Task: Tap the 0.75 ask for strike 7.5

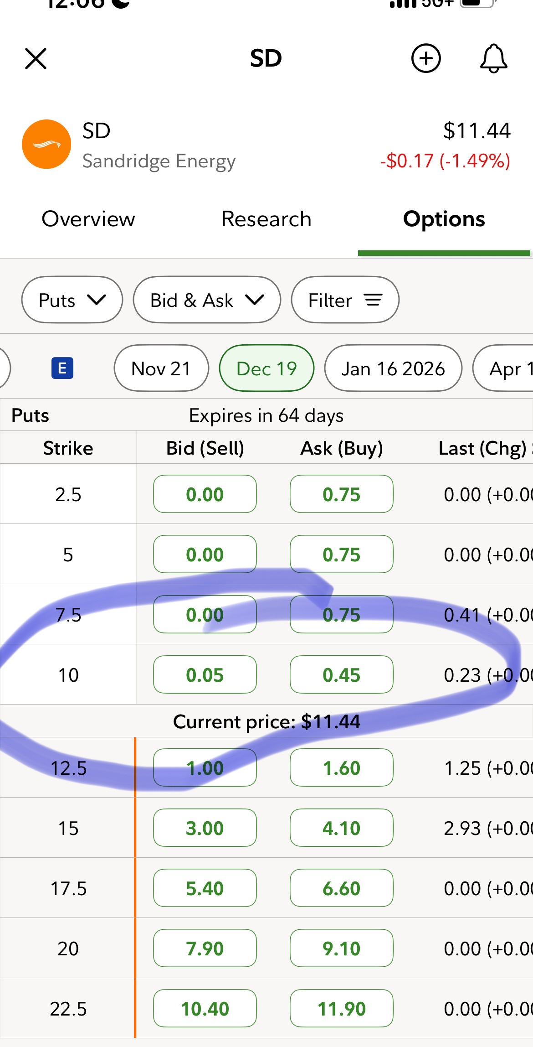Action: (342, 614)
